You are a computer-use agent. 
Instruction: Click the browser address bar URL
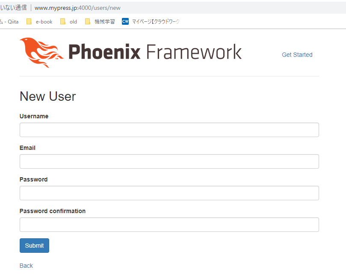coord(77,8)
